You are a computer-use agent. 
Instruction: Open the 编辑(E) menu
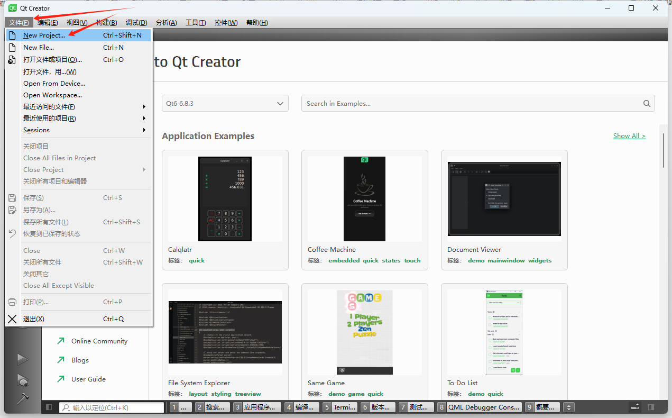click(48, 22)
